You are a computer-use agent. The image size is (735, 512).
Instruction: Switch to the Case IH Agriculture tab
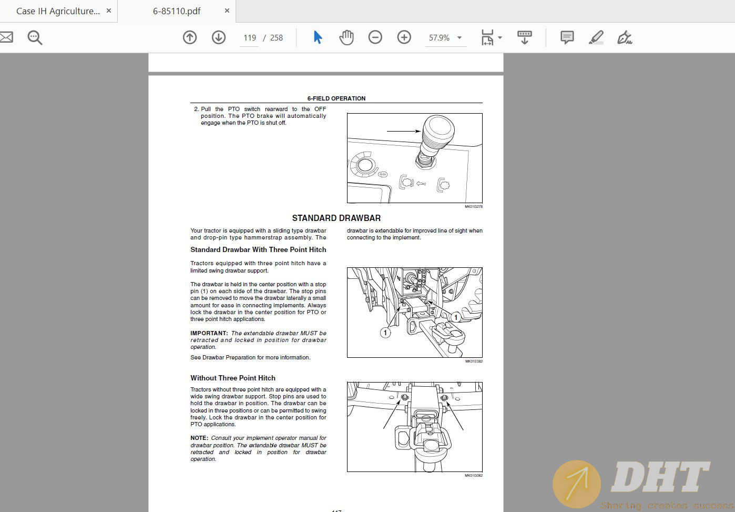pyautogui.click(x=58, y=11)
